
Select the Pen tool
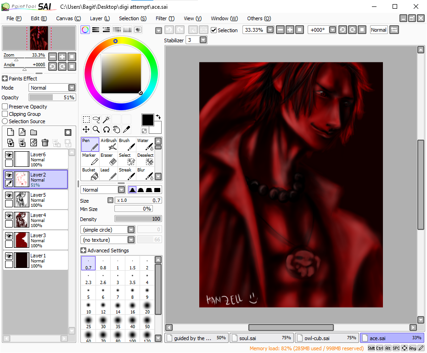pos(90,144)
